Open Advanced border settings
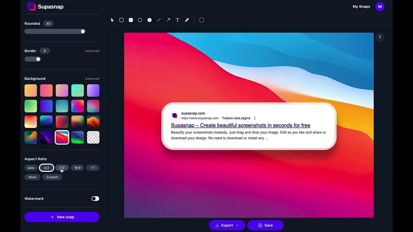The image size is (413, 232). click(x=92, y=51)
